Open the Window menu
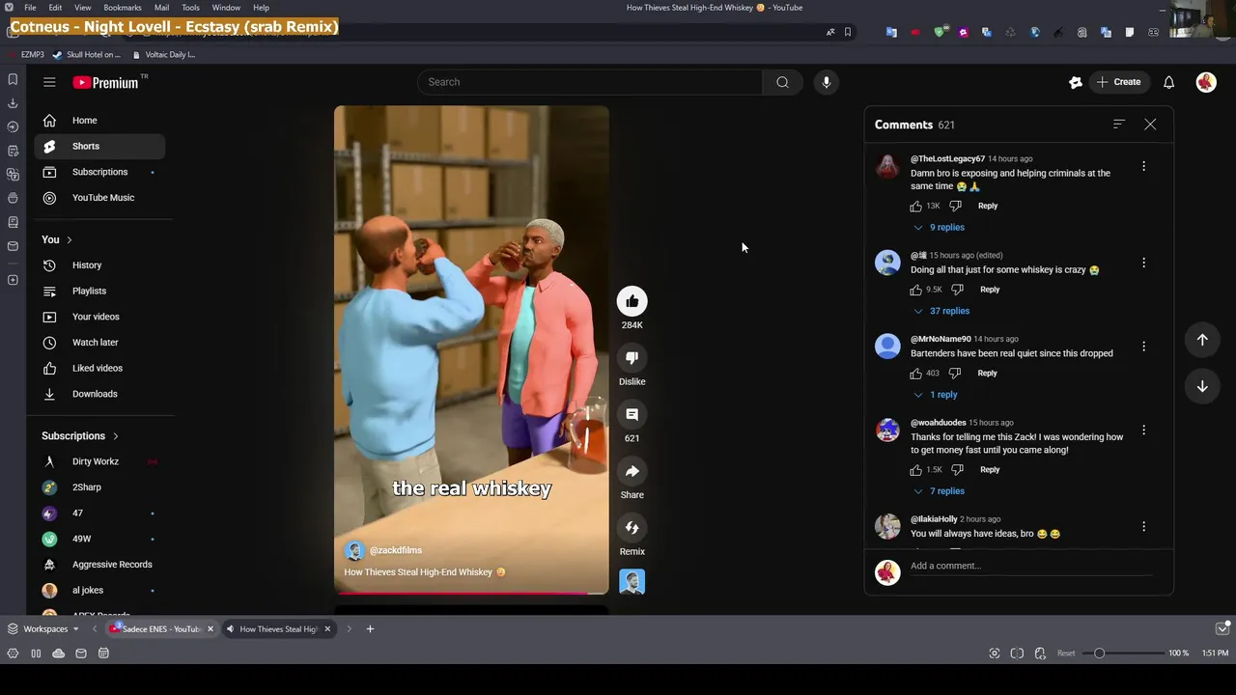Image resolution: width=1236 pixels, height=695 pixels. 226,8
